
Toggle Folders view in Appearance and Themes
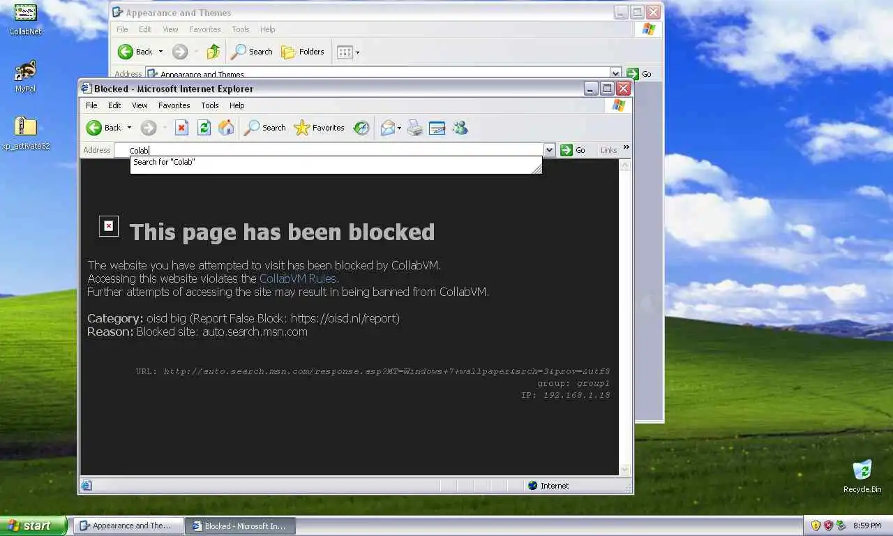(303, 52)
